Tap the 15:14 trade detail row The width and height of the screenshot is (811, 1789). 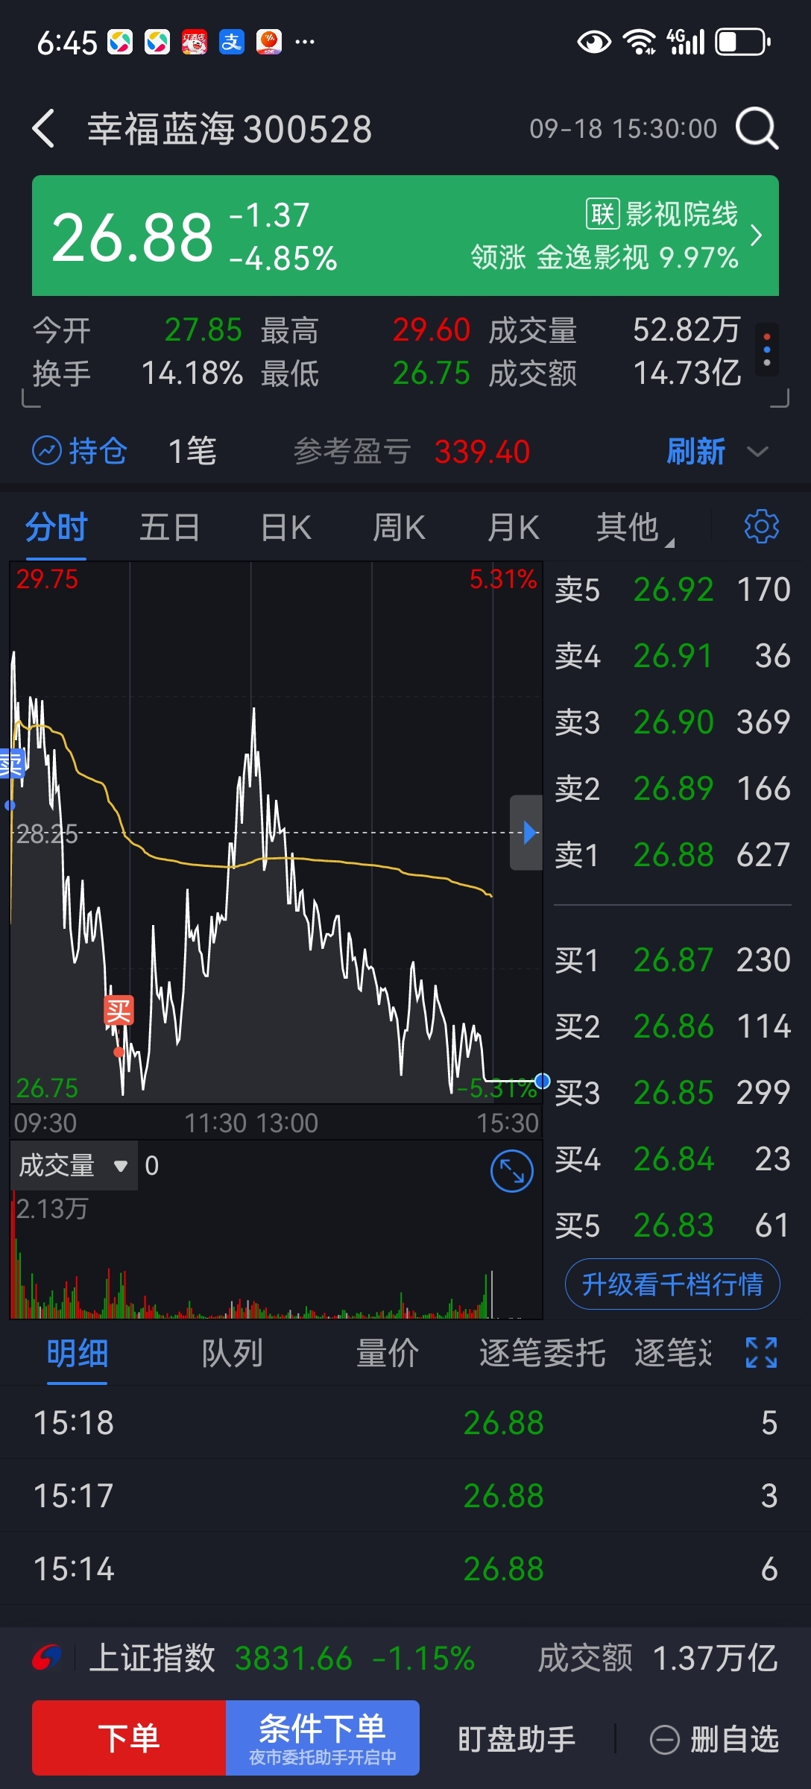tap(405, 1568)
